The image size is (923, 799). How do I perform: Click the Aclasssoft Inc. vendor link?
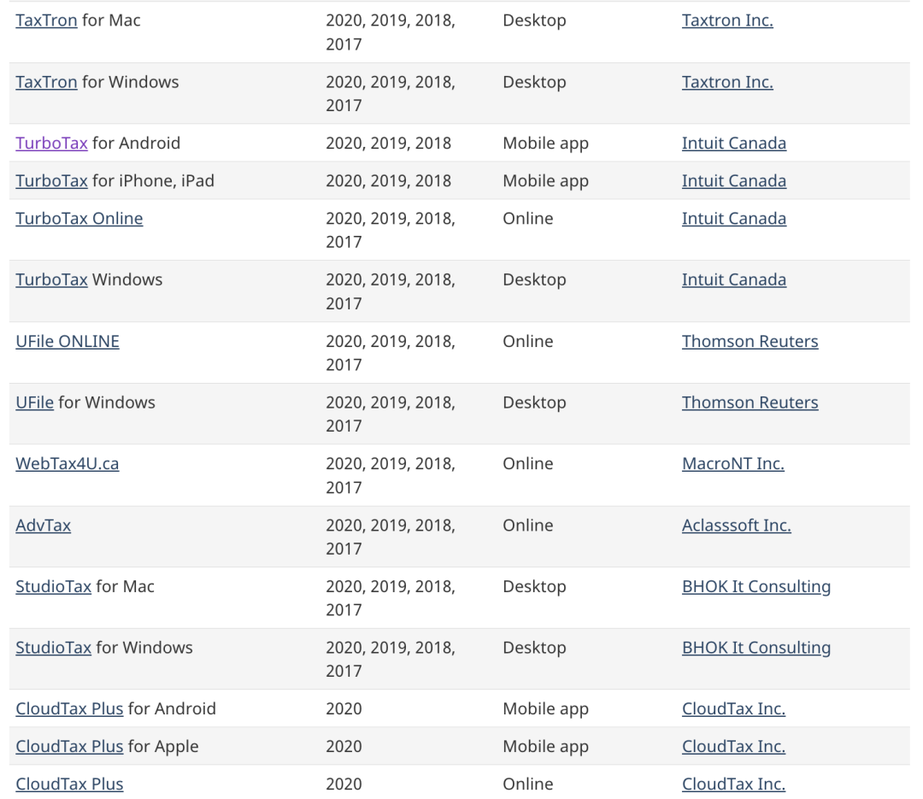pyautogui.click(x=736, y=526)
